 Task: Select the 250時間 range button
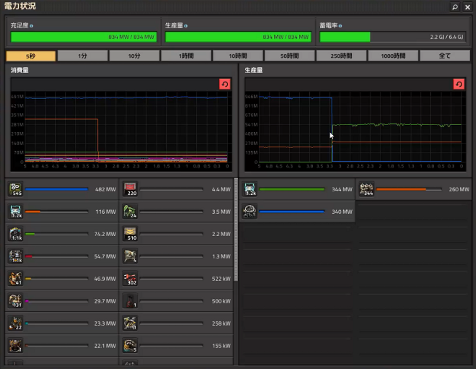(x=341, y=56)
